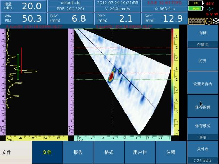Click the green 92% battery indicator
This screenshot has width=219, height=164.
(196, 8)
